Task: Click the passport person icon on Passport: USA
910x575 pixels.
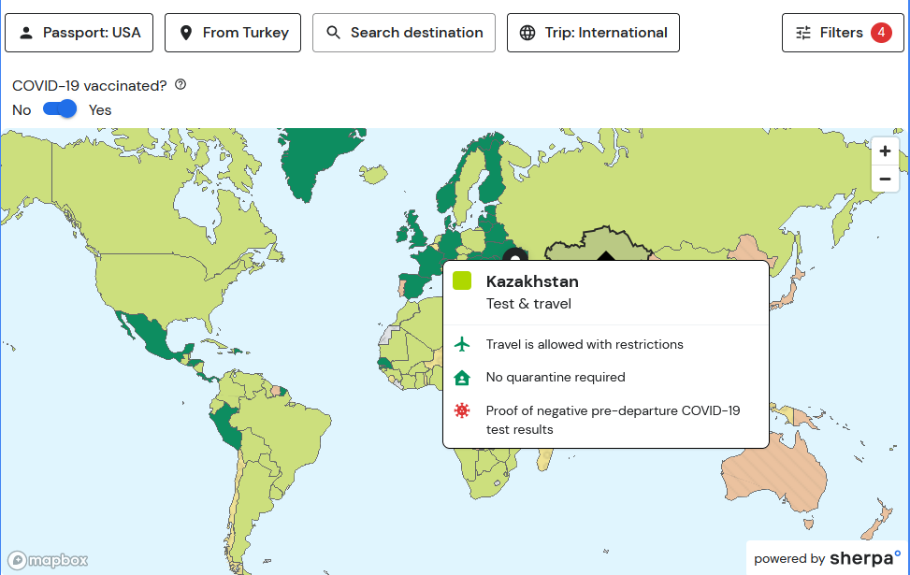Action: [26, 32]
